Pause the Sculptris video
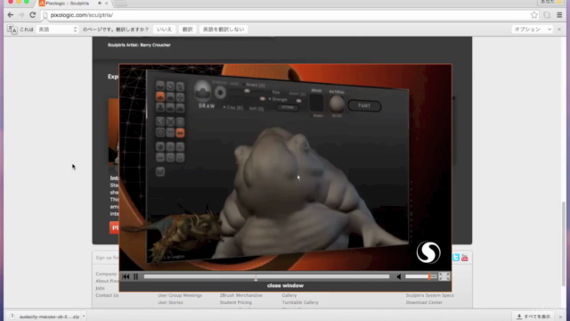 click(x=136, y=276)
